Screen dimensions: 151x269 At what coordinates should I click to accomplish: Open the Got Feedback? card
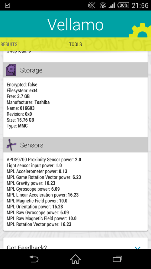(x=75, y=243)
